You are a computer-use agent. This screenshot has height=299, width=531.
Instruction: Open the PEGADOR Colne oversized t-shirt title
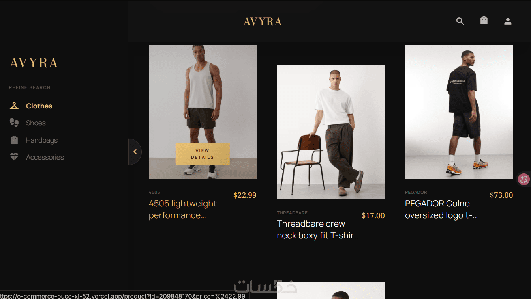click(x=441, y=210)
